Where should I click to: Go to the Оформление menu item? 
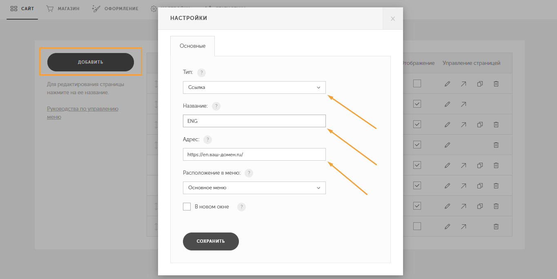[116, 9]
